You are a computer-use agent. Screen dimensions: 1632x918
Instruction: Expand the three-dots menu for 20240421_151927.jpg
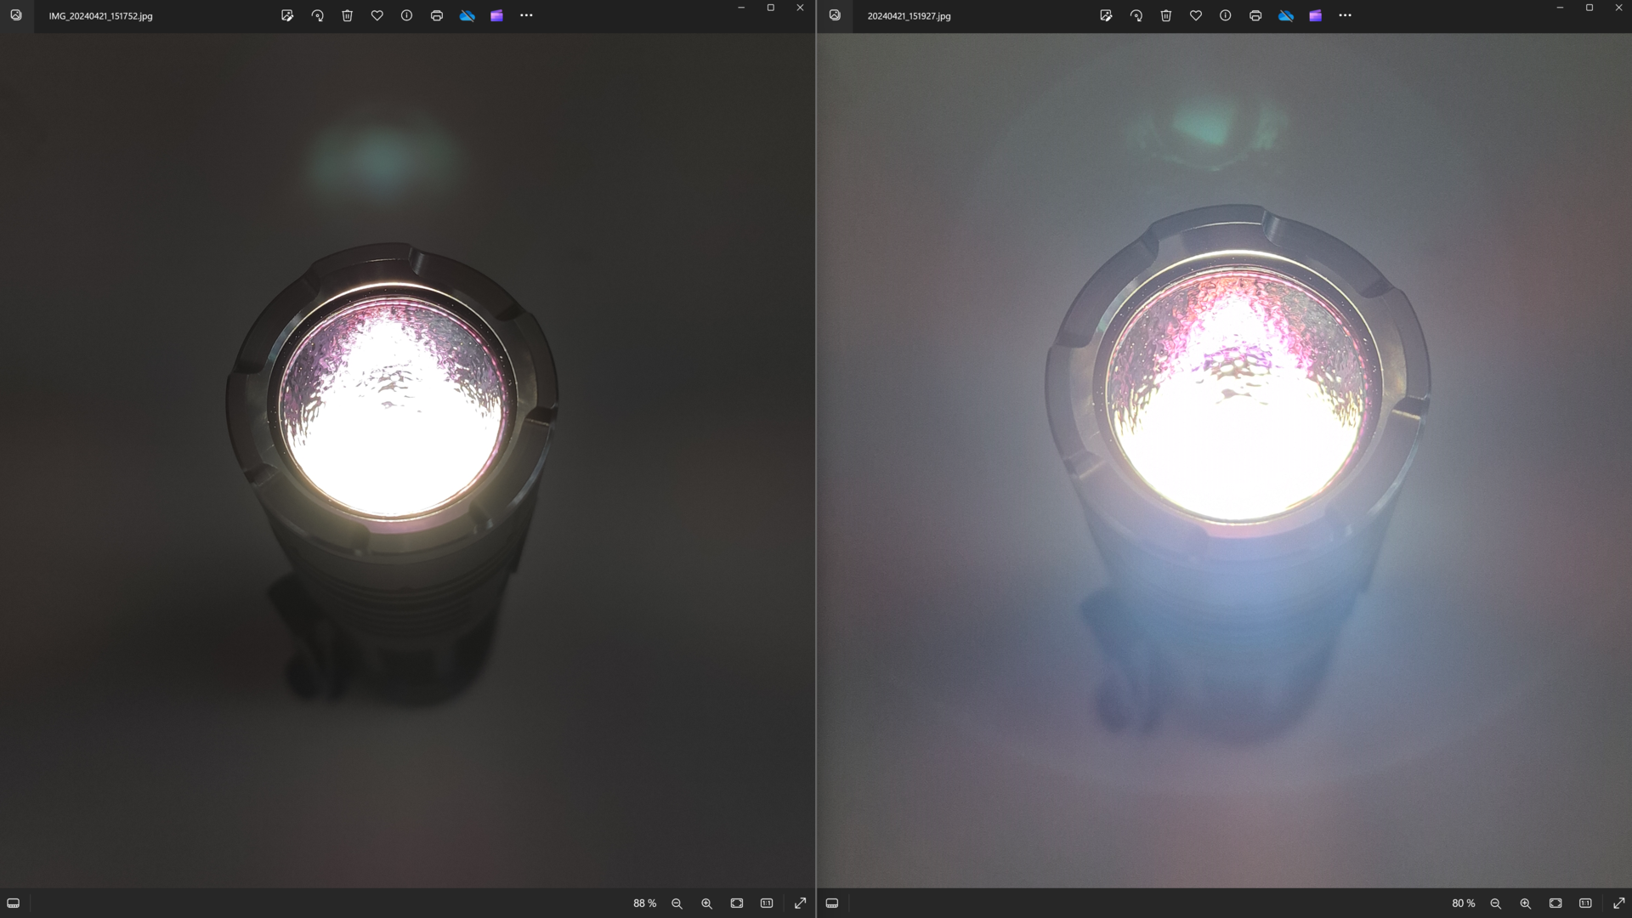pyautogui.click(x=1345, y=15)
